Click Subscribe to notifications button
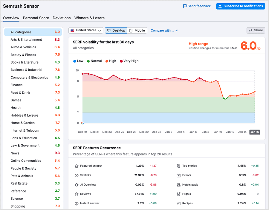This screenshot has height=210, width=269. click(241, 6)
